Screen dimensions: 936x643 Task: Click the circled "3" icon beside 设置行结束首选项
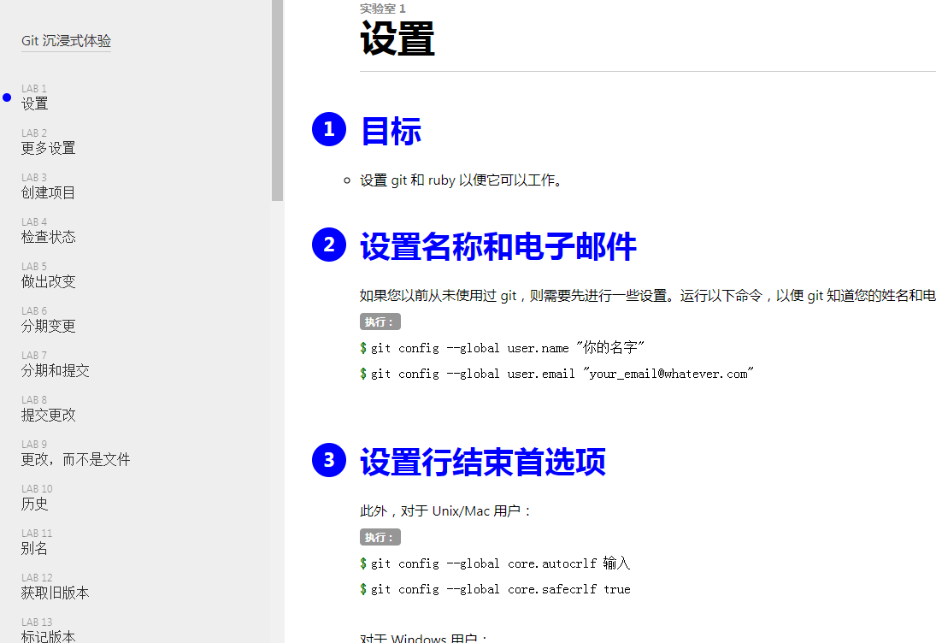(329, 460)
